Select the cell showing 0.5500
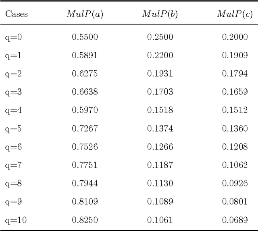This screenshot has height=231, width=258. 85,37
